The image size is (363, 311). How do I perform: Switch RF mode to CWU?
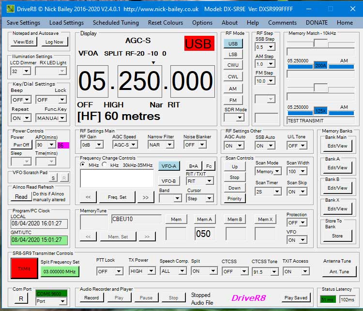pos(233,65)
